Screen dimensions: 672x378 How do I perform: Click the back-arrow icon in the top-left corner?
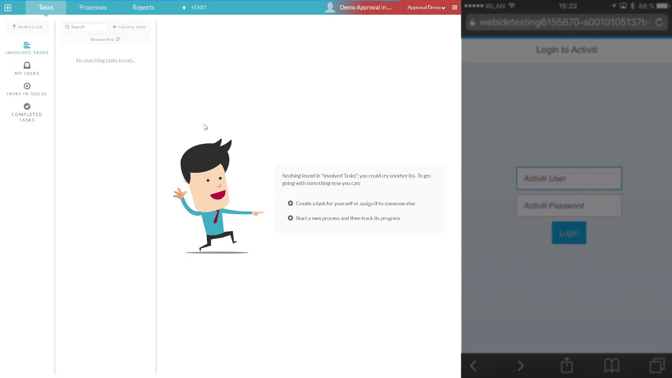pos(8,7)
